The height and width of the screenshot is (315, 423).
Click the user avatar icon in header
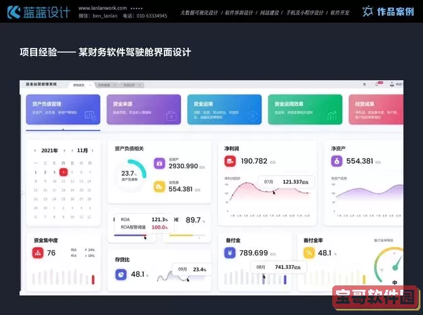[391, 84]
